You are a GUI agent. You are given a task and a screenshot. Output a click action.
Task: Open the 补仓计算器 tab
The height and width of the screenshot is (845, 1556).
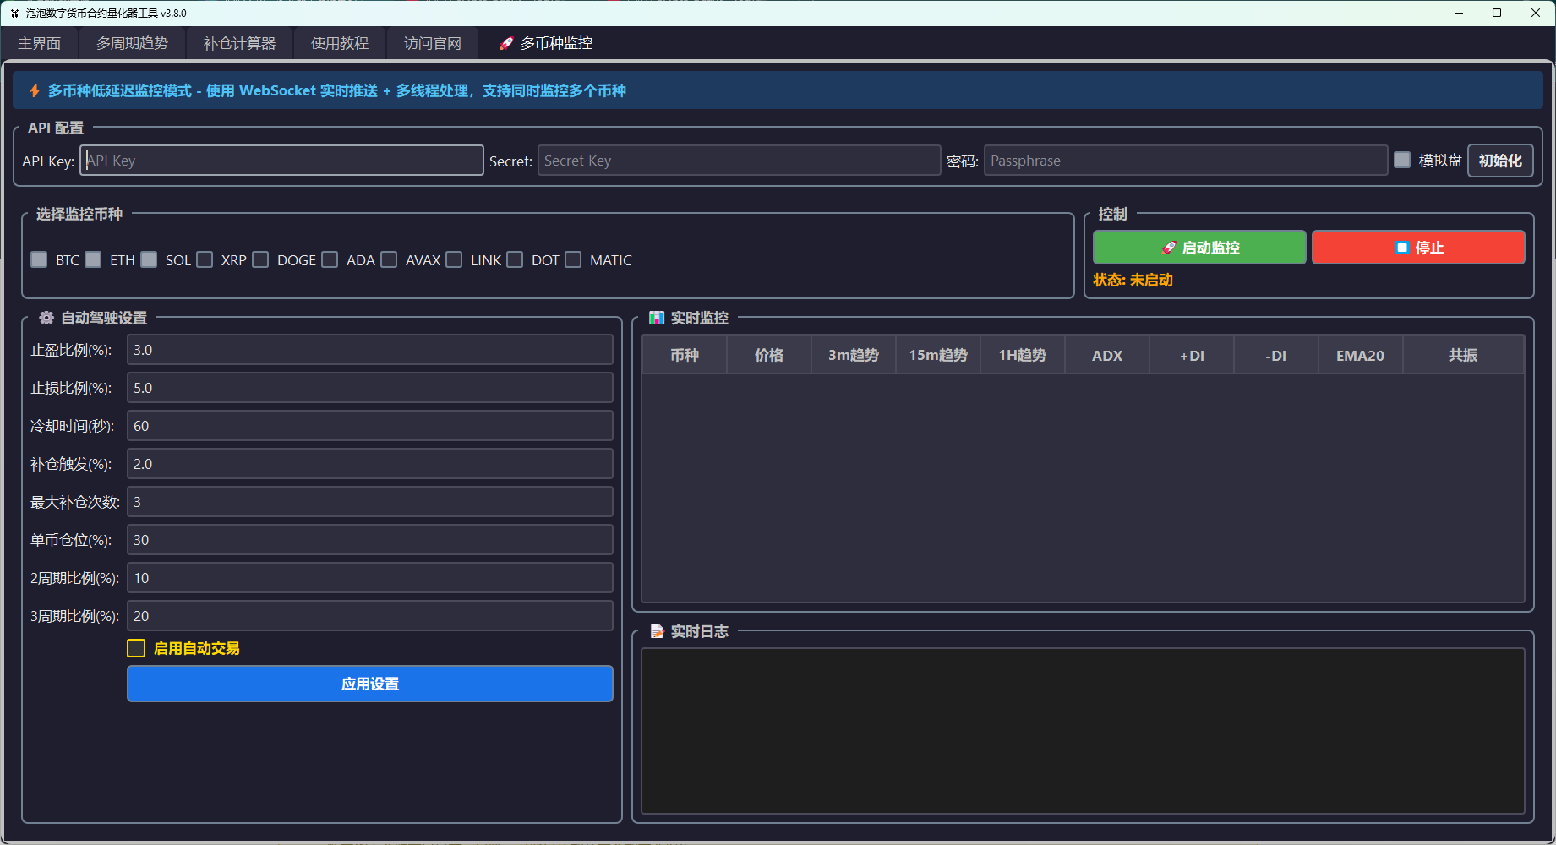239,44
